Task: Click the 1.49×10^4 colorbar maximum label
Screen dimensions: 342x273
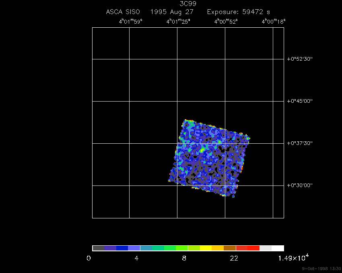Action: (x=293, y=258)
